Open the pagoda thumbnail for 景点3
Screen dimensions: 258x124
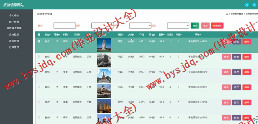(104, 76)
